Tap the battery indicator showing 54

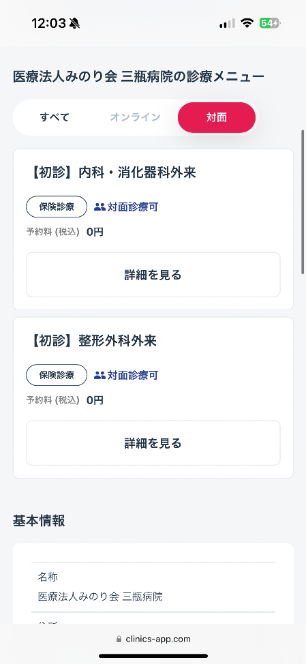[x=270, y=23]
